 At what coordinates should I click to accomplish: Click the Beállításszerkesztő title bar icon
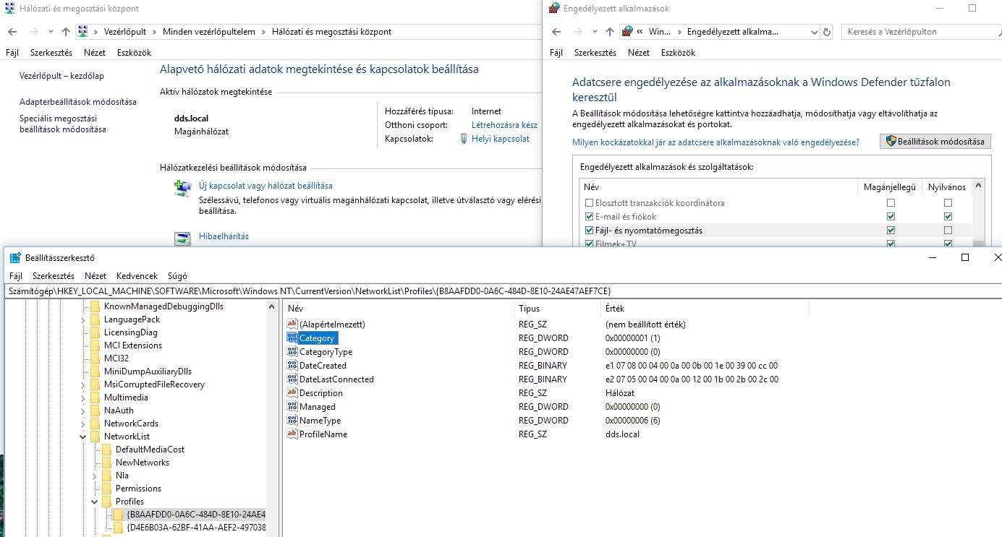pyautogui.click(x=15, y=258)
